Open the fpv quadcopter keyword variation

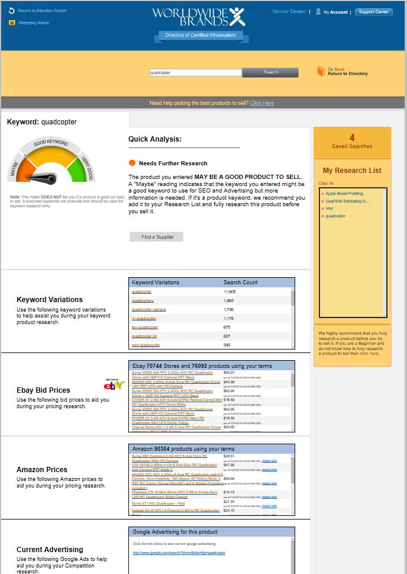click(145, 327)
